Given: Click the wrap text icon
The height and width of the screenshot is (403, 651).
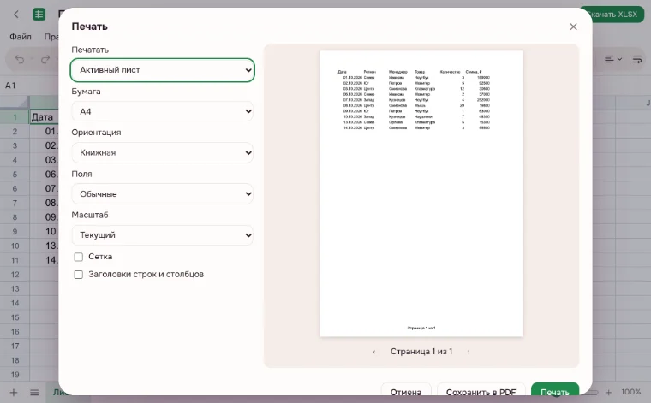Looking at the screenshot, I should point(637,59).
